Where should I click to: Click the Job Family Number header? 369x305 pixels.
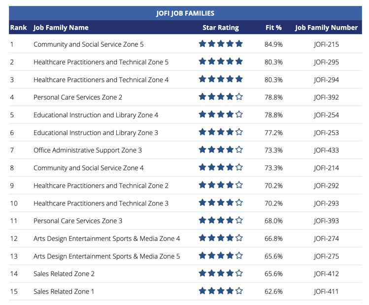coord(326,28)
